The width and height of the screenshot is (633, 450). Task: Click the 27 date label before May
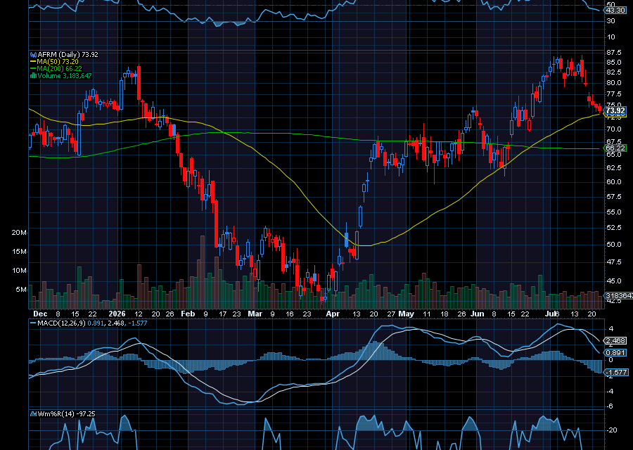[x=391, y=314]
